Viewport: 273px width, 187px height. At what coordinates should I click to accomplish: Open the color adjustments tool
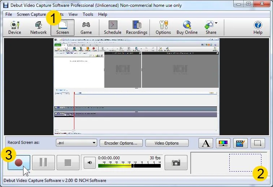tap(223, 143)
